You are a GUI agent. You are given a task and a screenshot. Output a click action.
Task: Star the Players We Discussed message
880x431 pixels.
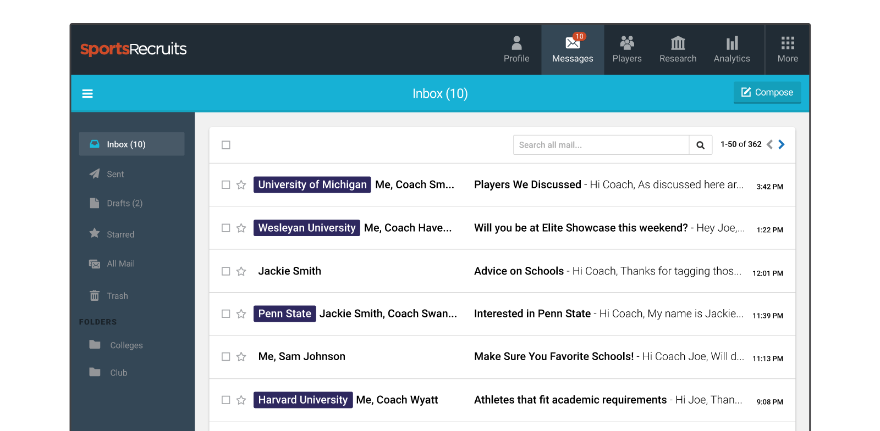tap(241, 185)
